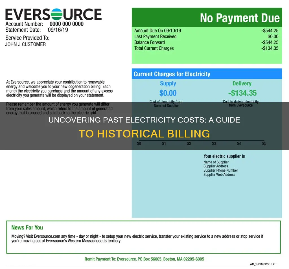This screenshot has width=289, height=269.
Task: Click the $0.00 supply amount
Action: pyautogui.click(x=168, y=93)
